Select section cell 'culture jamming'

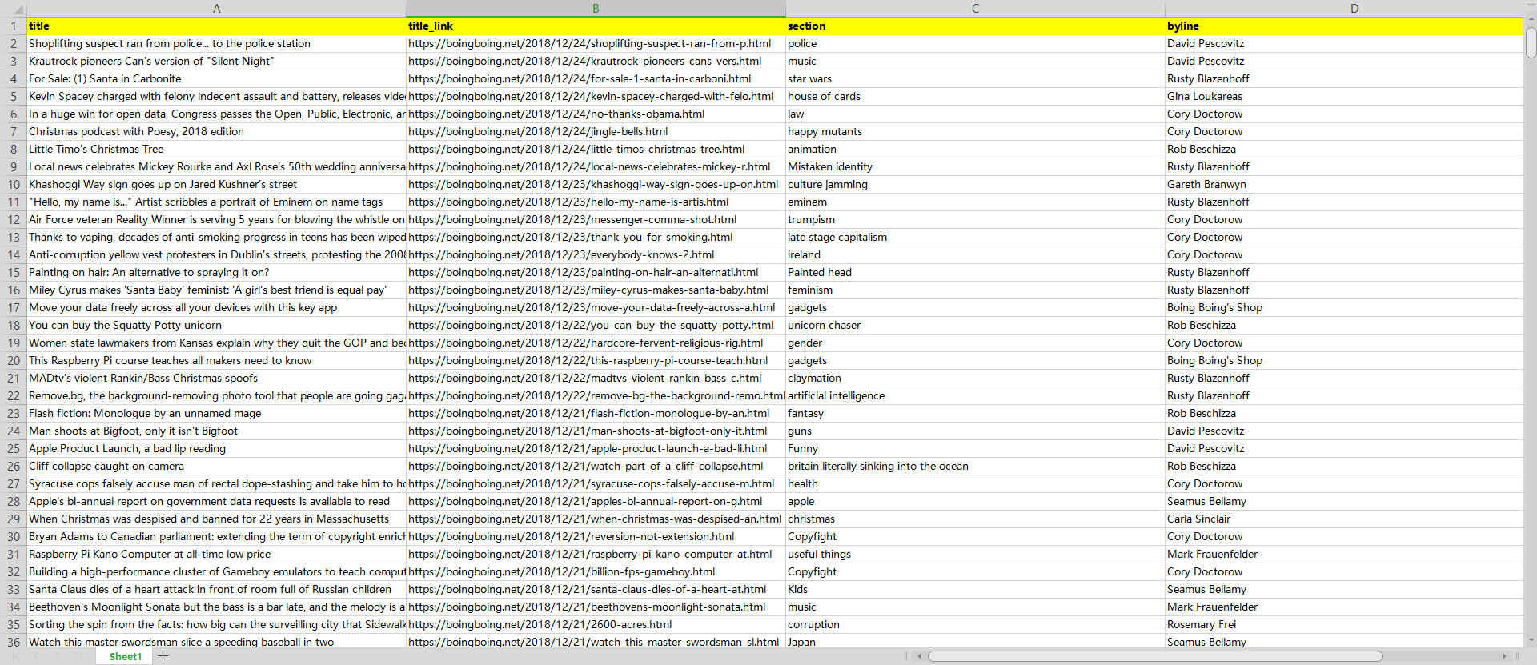pos(975,184)
